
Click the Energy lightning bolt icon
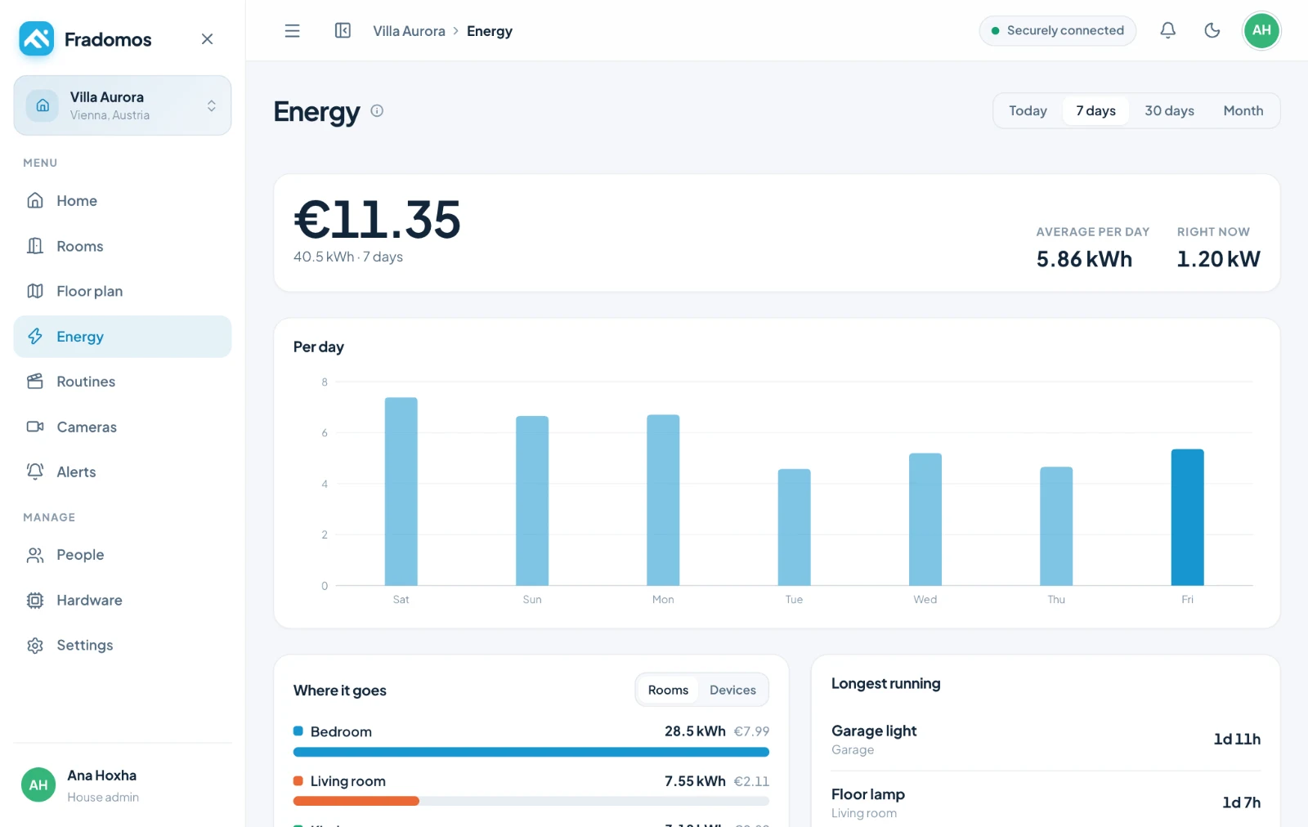35,337
